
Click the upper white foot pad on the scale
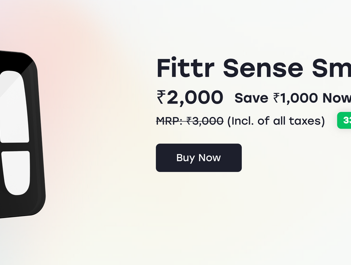coord(14,106)
